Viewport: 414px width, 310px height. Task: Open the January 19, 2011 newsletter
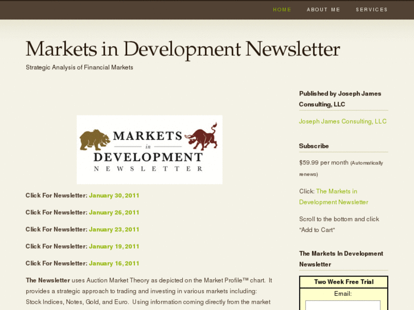(114, 246)
